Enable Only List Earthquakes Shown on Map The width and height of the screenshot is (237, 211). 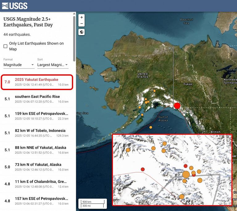point(6,46)
